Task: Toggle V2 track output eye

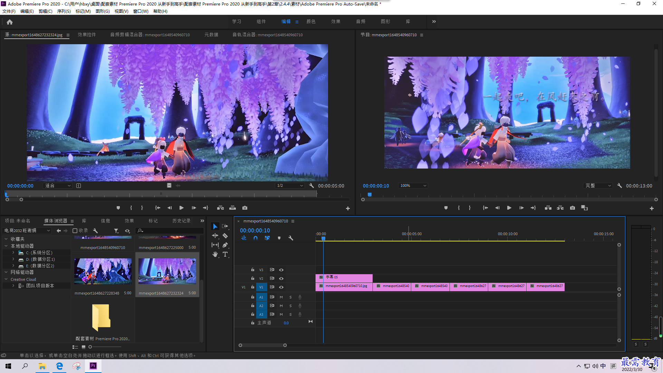Action: tap(281, 278)
